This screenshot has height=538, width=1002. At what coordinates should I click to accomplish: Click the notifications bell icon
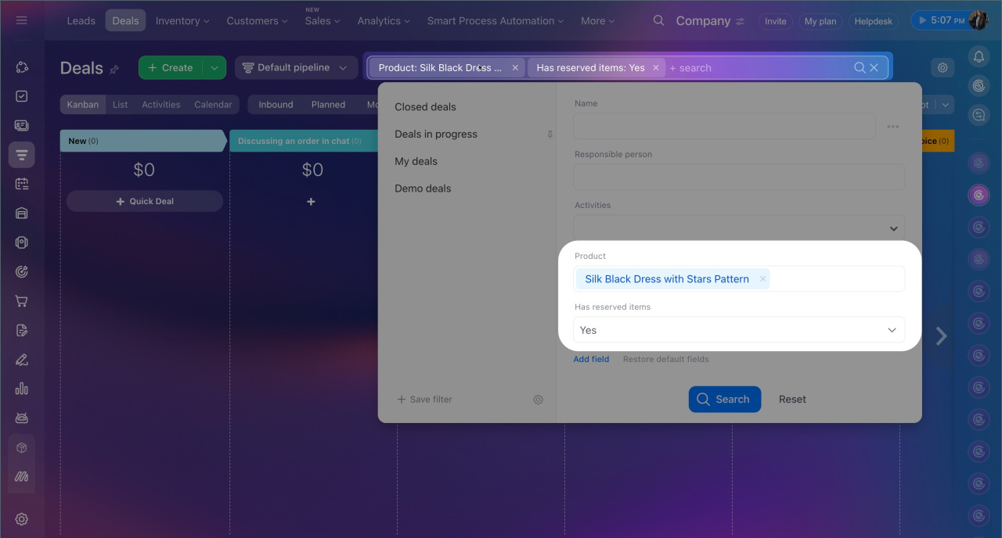[x=978, y=56]
